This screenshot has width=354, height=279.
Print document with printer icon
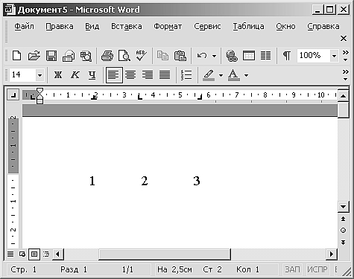click(107, 56)
